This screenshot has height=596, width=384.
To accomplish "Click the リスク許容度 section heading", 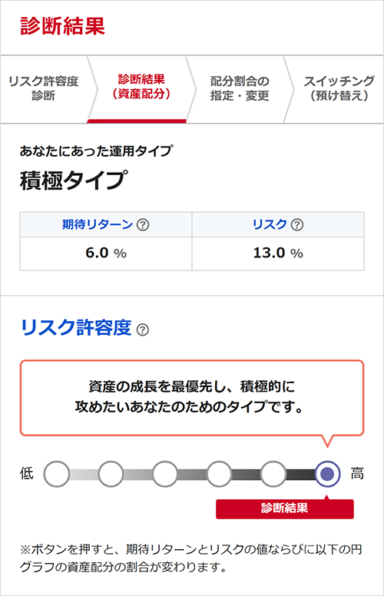I will point(76,328).
